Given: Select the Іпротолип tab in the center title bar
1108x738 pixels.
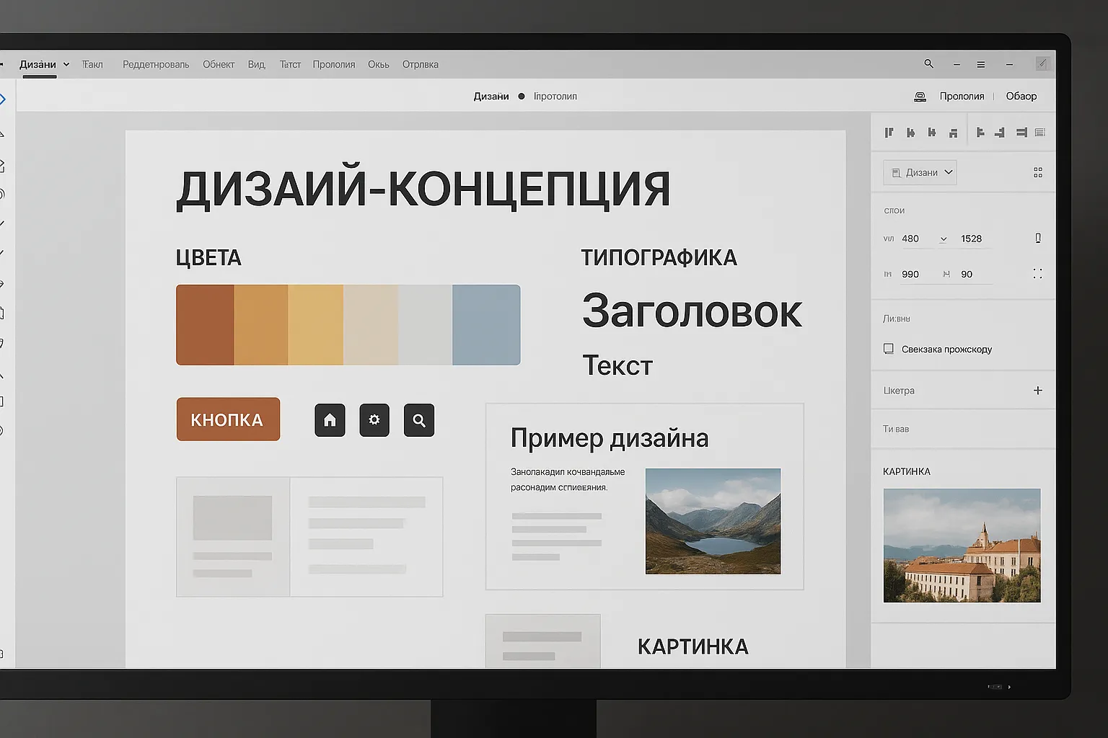Looking at the screenshot, I should pos(555,97).
